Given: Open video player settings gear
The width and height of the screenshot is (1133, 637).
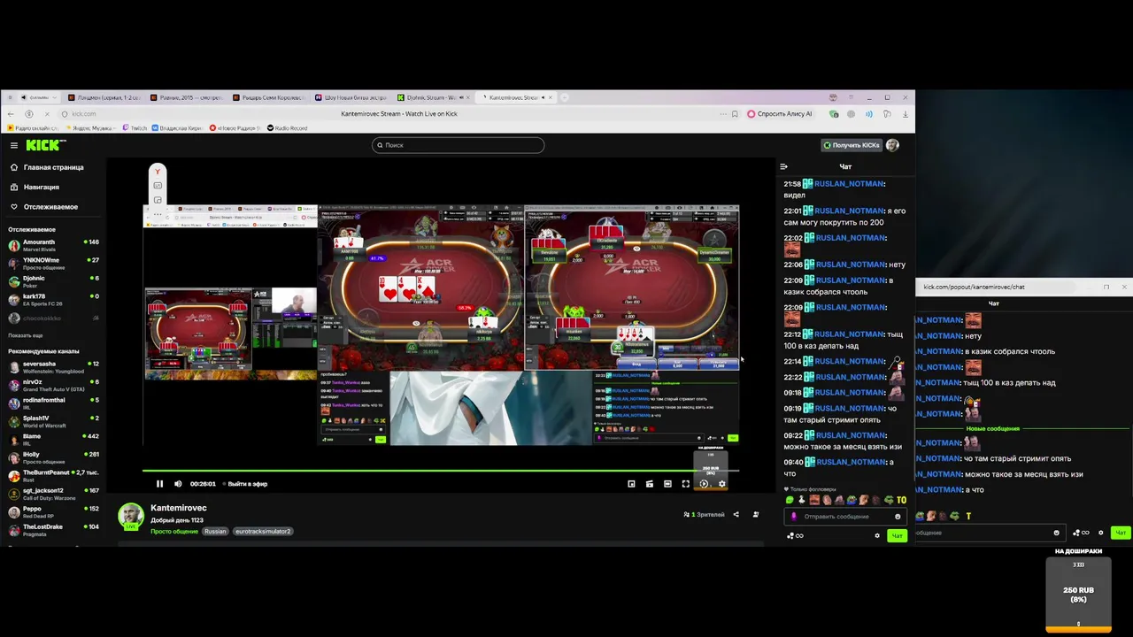Looking at the screenshot, I should (721, 484).
